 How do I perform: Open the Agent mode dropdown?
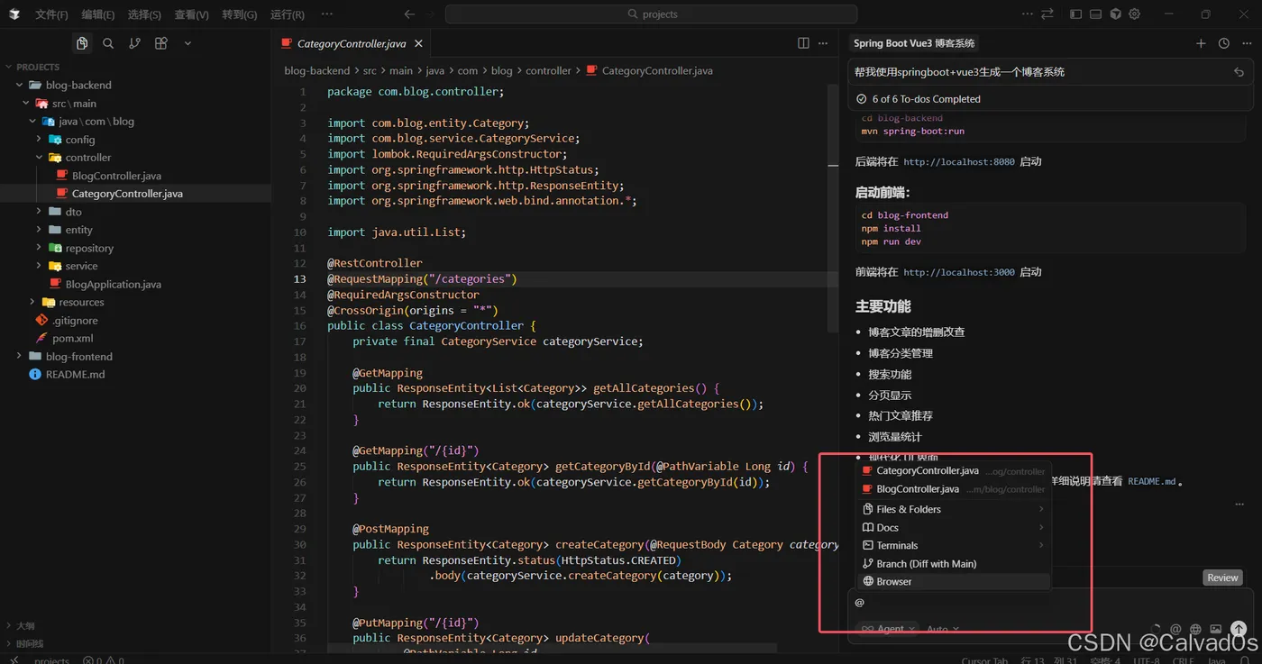[889, 629]
